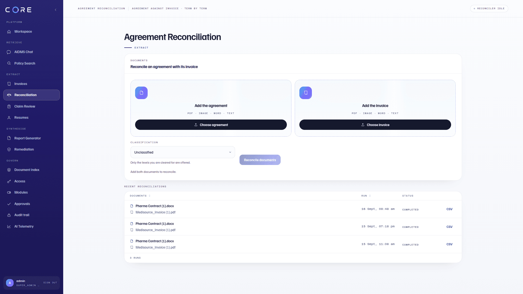Click the Reconciler Idle status pill

pos(489,8)
